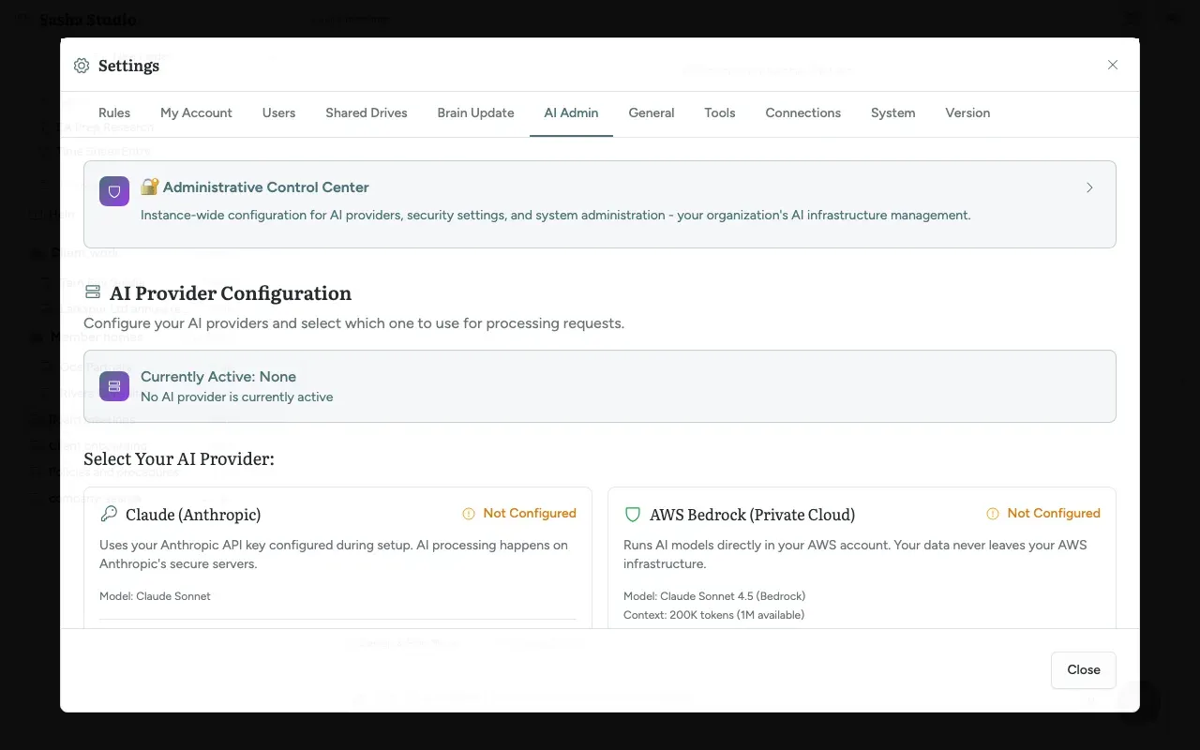1200x750 pixels.
Task: Click the purple server icon in Currently Active card
Action: pyautogui.click(x=114, y=386)
